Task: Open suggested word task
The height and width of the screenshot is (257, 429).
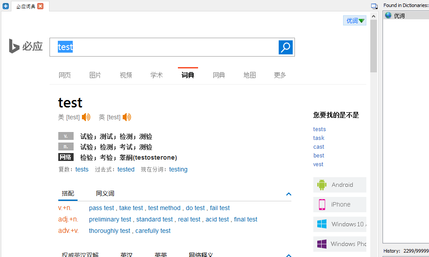Action: pos(319,138)
